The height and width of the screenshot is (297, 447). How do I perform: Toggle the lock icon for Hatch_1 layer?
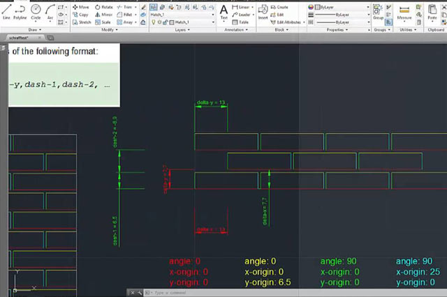pos(166,22)
